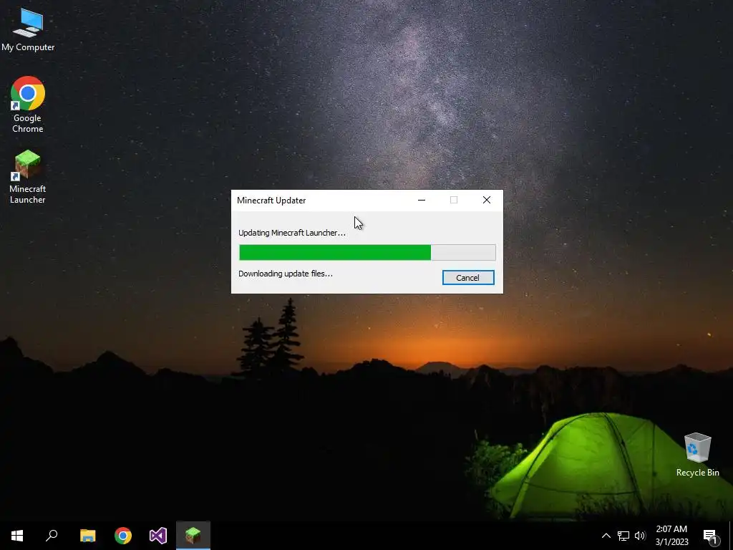The width and height of the screenshot is (733, 550).
Task: Click the disabled maximize button in Minecraft Updater
Action: click(454, 201)
